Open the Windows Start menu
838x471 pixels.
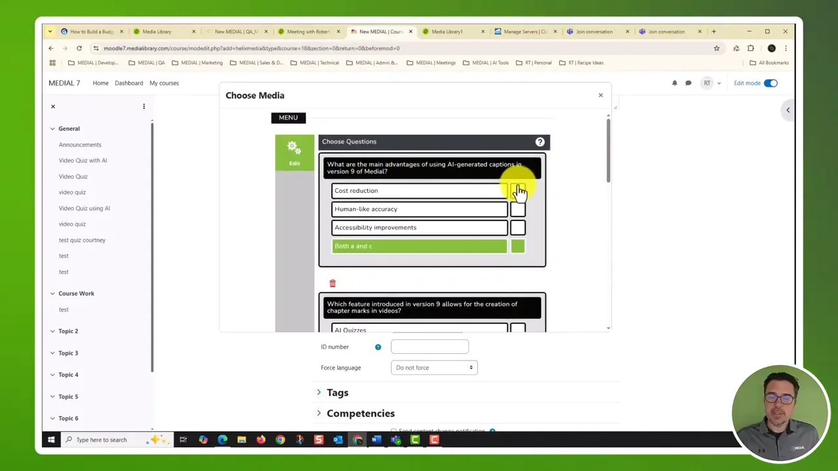[51, 440]
